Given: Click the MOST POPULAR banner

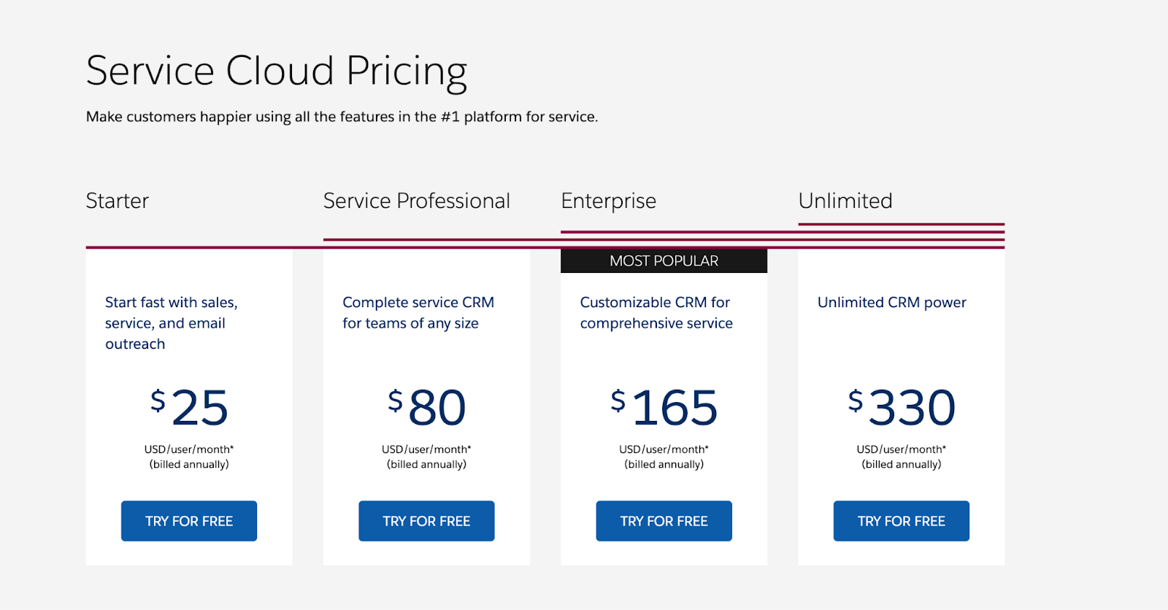Looking at the screenshot, I should point(663,260).
